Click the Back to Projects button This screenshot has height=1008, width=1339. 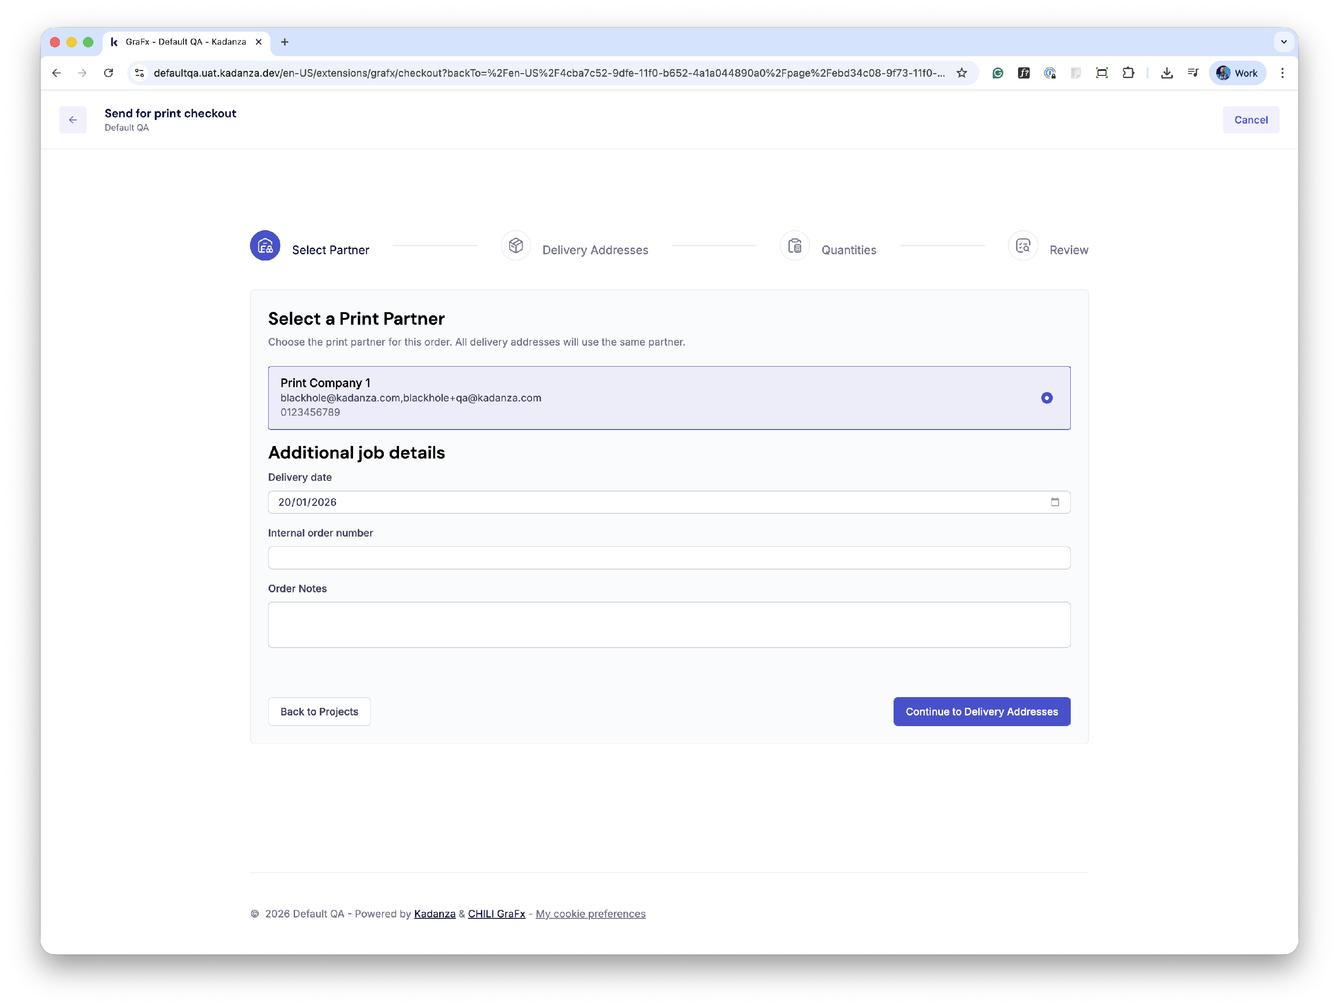(x=319, y=711)
